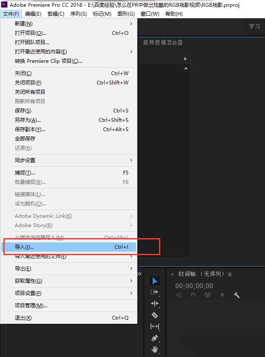265x357 pixels.
Task: Click the greyed 刷新所有项目 entry
Action: pos(68,101)
